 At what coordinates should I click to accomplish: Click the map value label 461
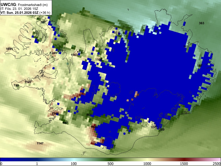point(89,115)
